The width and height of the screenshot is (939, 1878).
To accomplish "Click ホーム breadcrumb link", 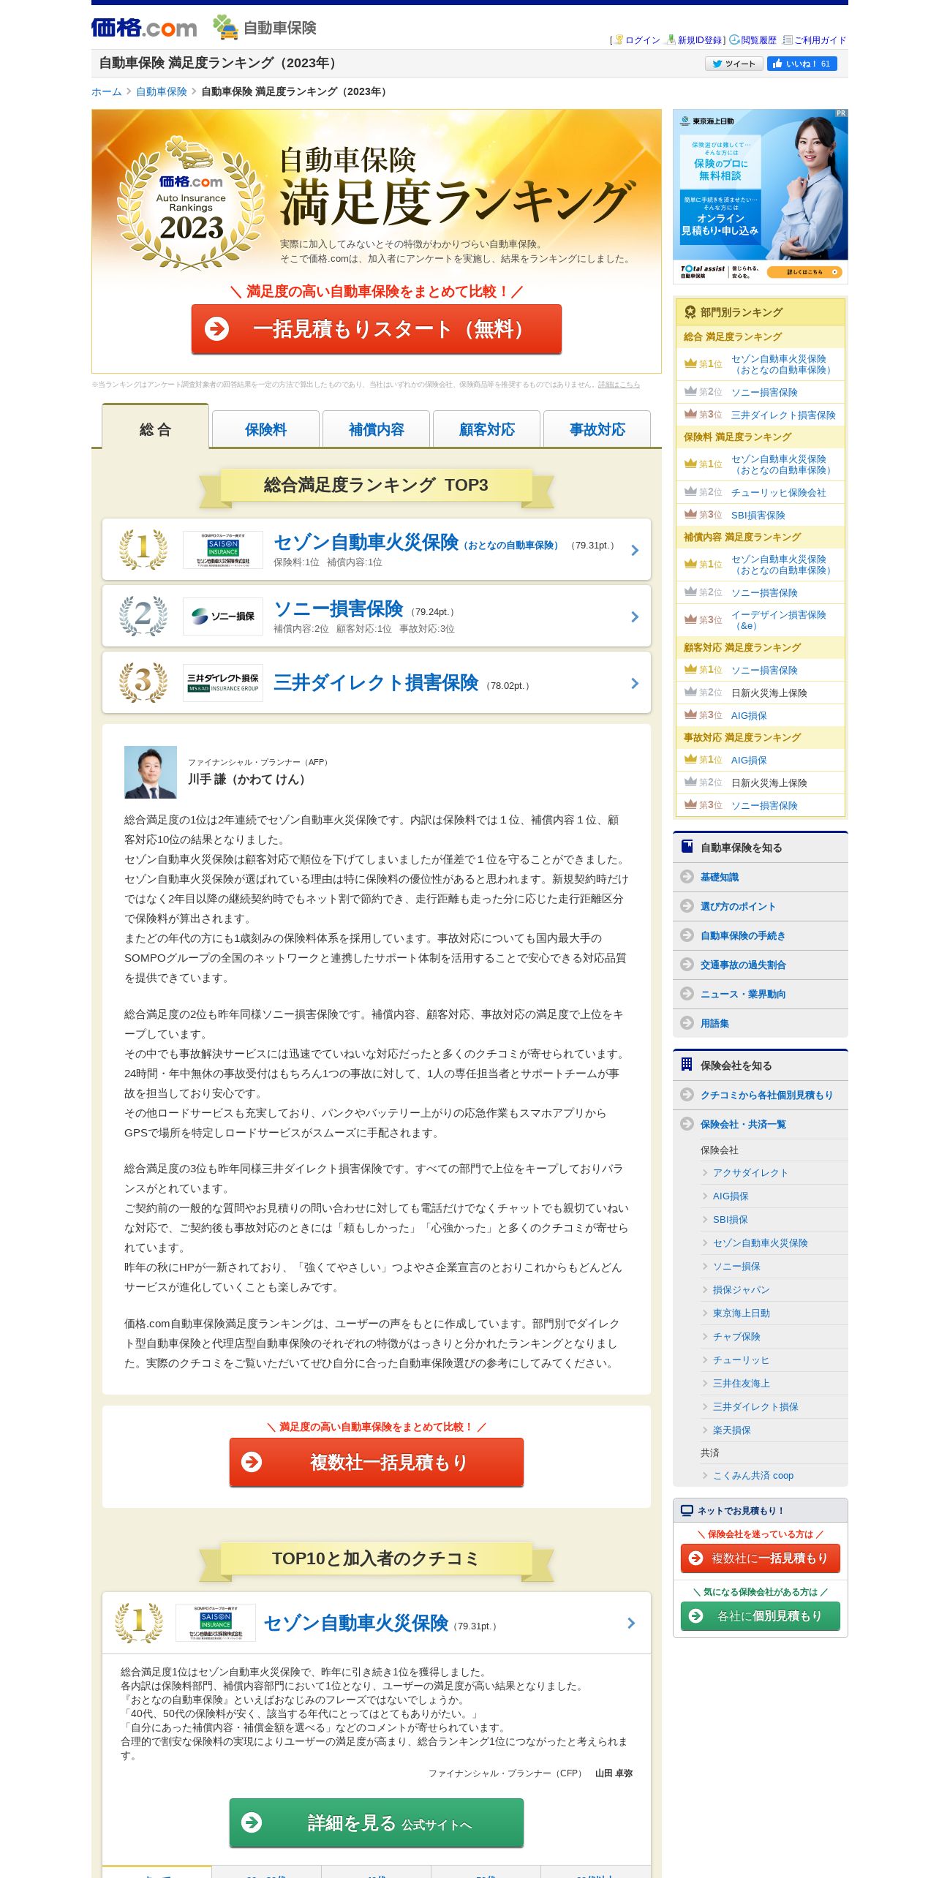I will pos(107,91).
